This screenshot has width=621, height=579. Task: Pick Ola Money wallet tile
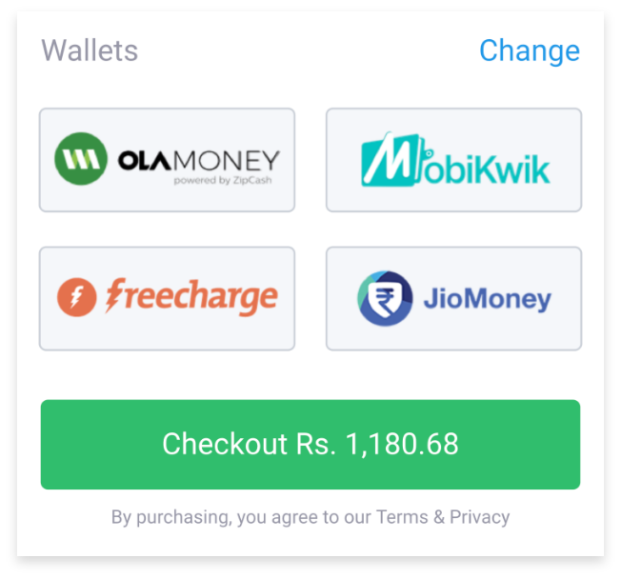(167, 160)
